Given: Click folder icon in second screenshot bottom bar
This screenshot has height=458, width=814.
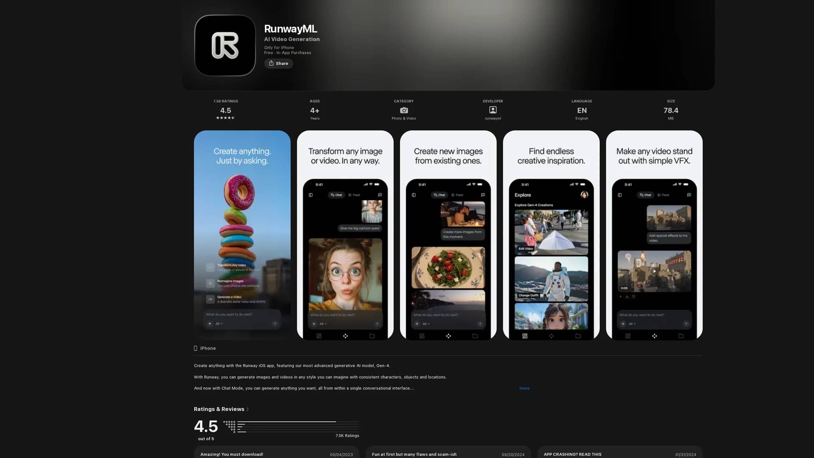Looking at the screenshot, I should (x=372, y=336).
